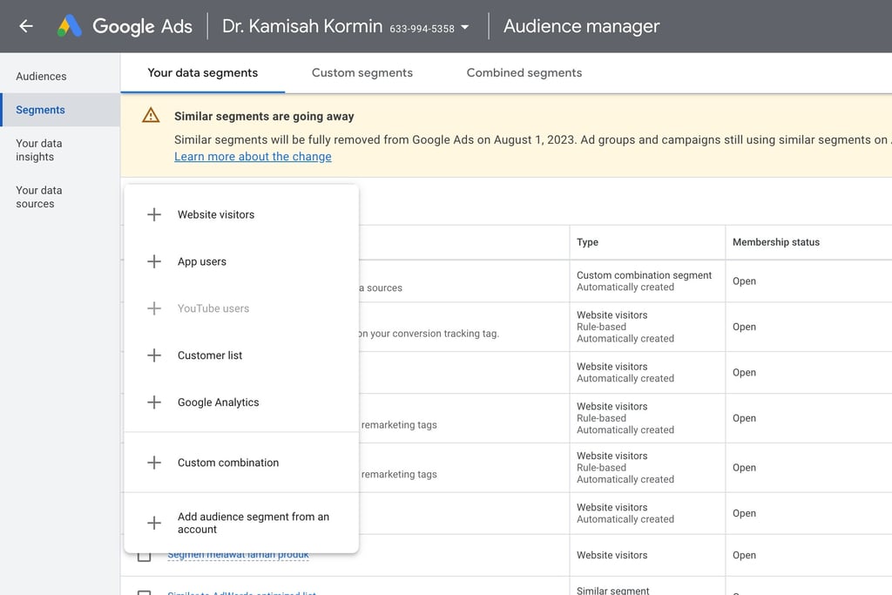
Task: Open Learn more about the change link
Action: coord(253,157)
